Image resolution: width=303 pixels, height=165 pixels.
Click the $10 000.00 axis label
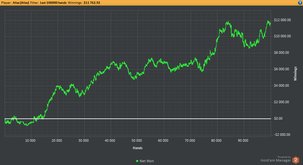[x=282, y=36]
